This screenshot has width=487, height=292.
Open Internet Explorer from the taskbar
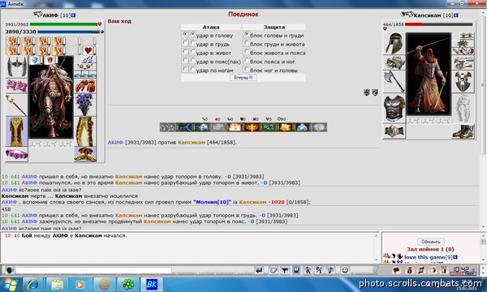pyautogui.click(x=33, y=284)
